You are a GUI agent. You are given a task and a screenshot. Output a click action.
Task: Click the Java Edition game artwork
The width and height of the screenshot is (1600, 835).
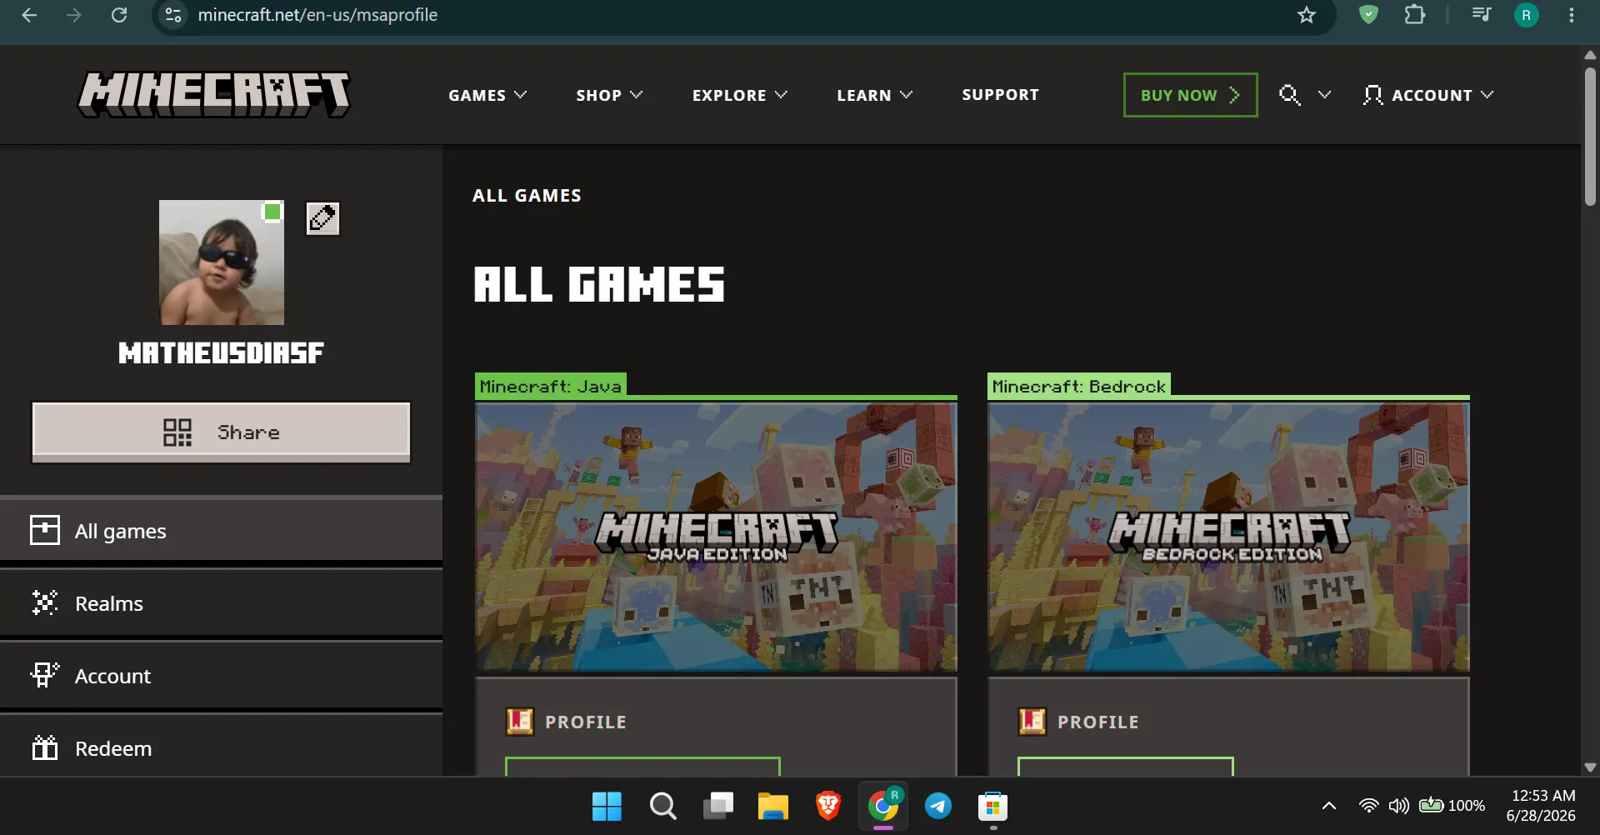pyautogui.click(x=716, y=537)
